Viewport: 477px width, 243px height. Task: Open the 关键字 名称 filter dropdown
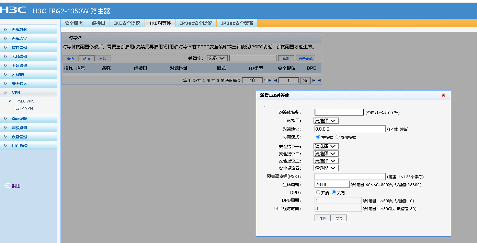217,58
